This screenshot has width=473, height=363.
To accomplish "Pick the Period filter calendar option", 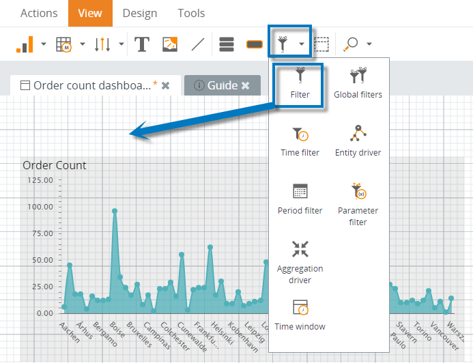I will pos(300,199).
